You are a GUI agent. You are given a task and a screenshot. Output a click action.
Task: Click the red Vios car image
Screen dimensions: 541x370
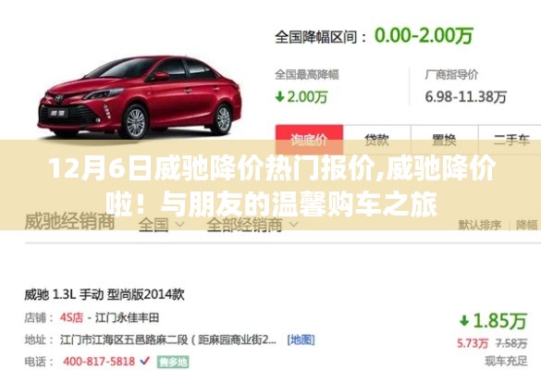(x=139, y=96)
